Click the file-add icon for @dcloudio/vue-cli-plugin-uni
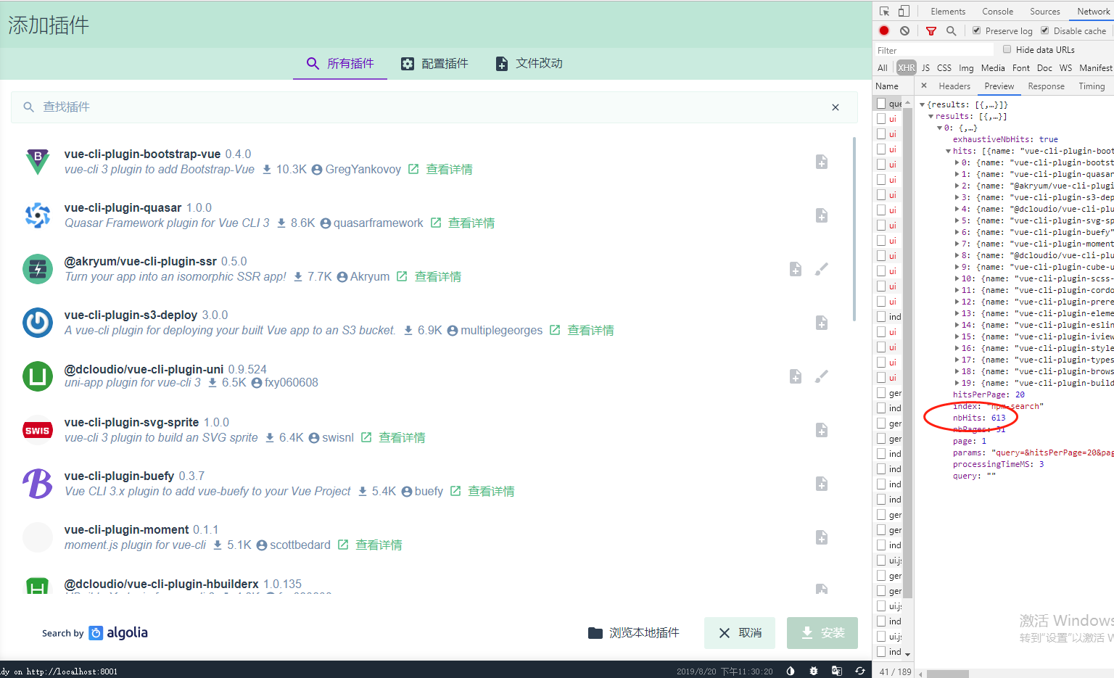 (796, 376)
